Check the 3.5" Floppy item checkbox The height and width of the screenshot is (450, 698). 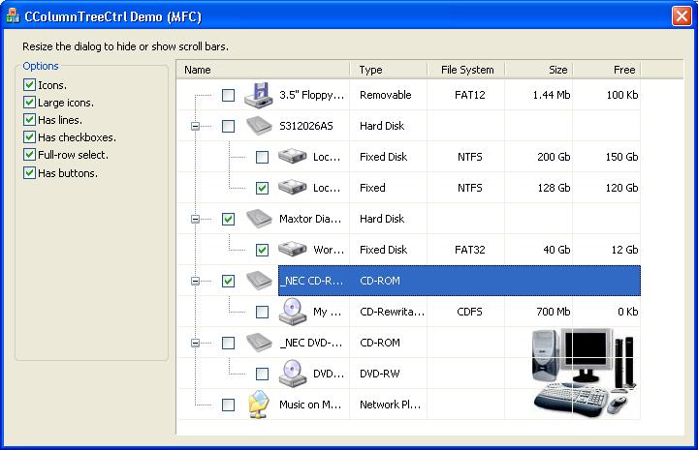[x=228, y=95]
